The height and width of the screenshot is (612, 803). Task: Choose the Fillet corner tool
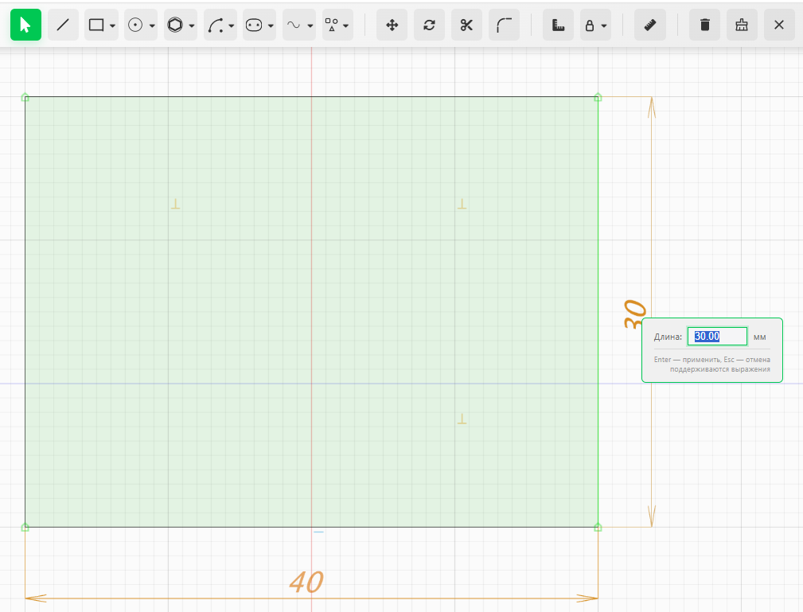click(x=504, y=25)
